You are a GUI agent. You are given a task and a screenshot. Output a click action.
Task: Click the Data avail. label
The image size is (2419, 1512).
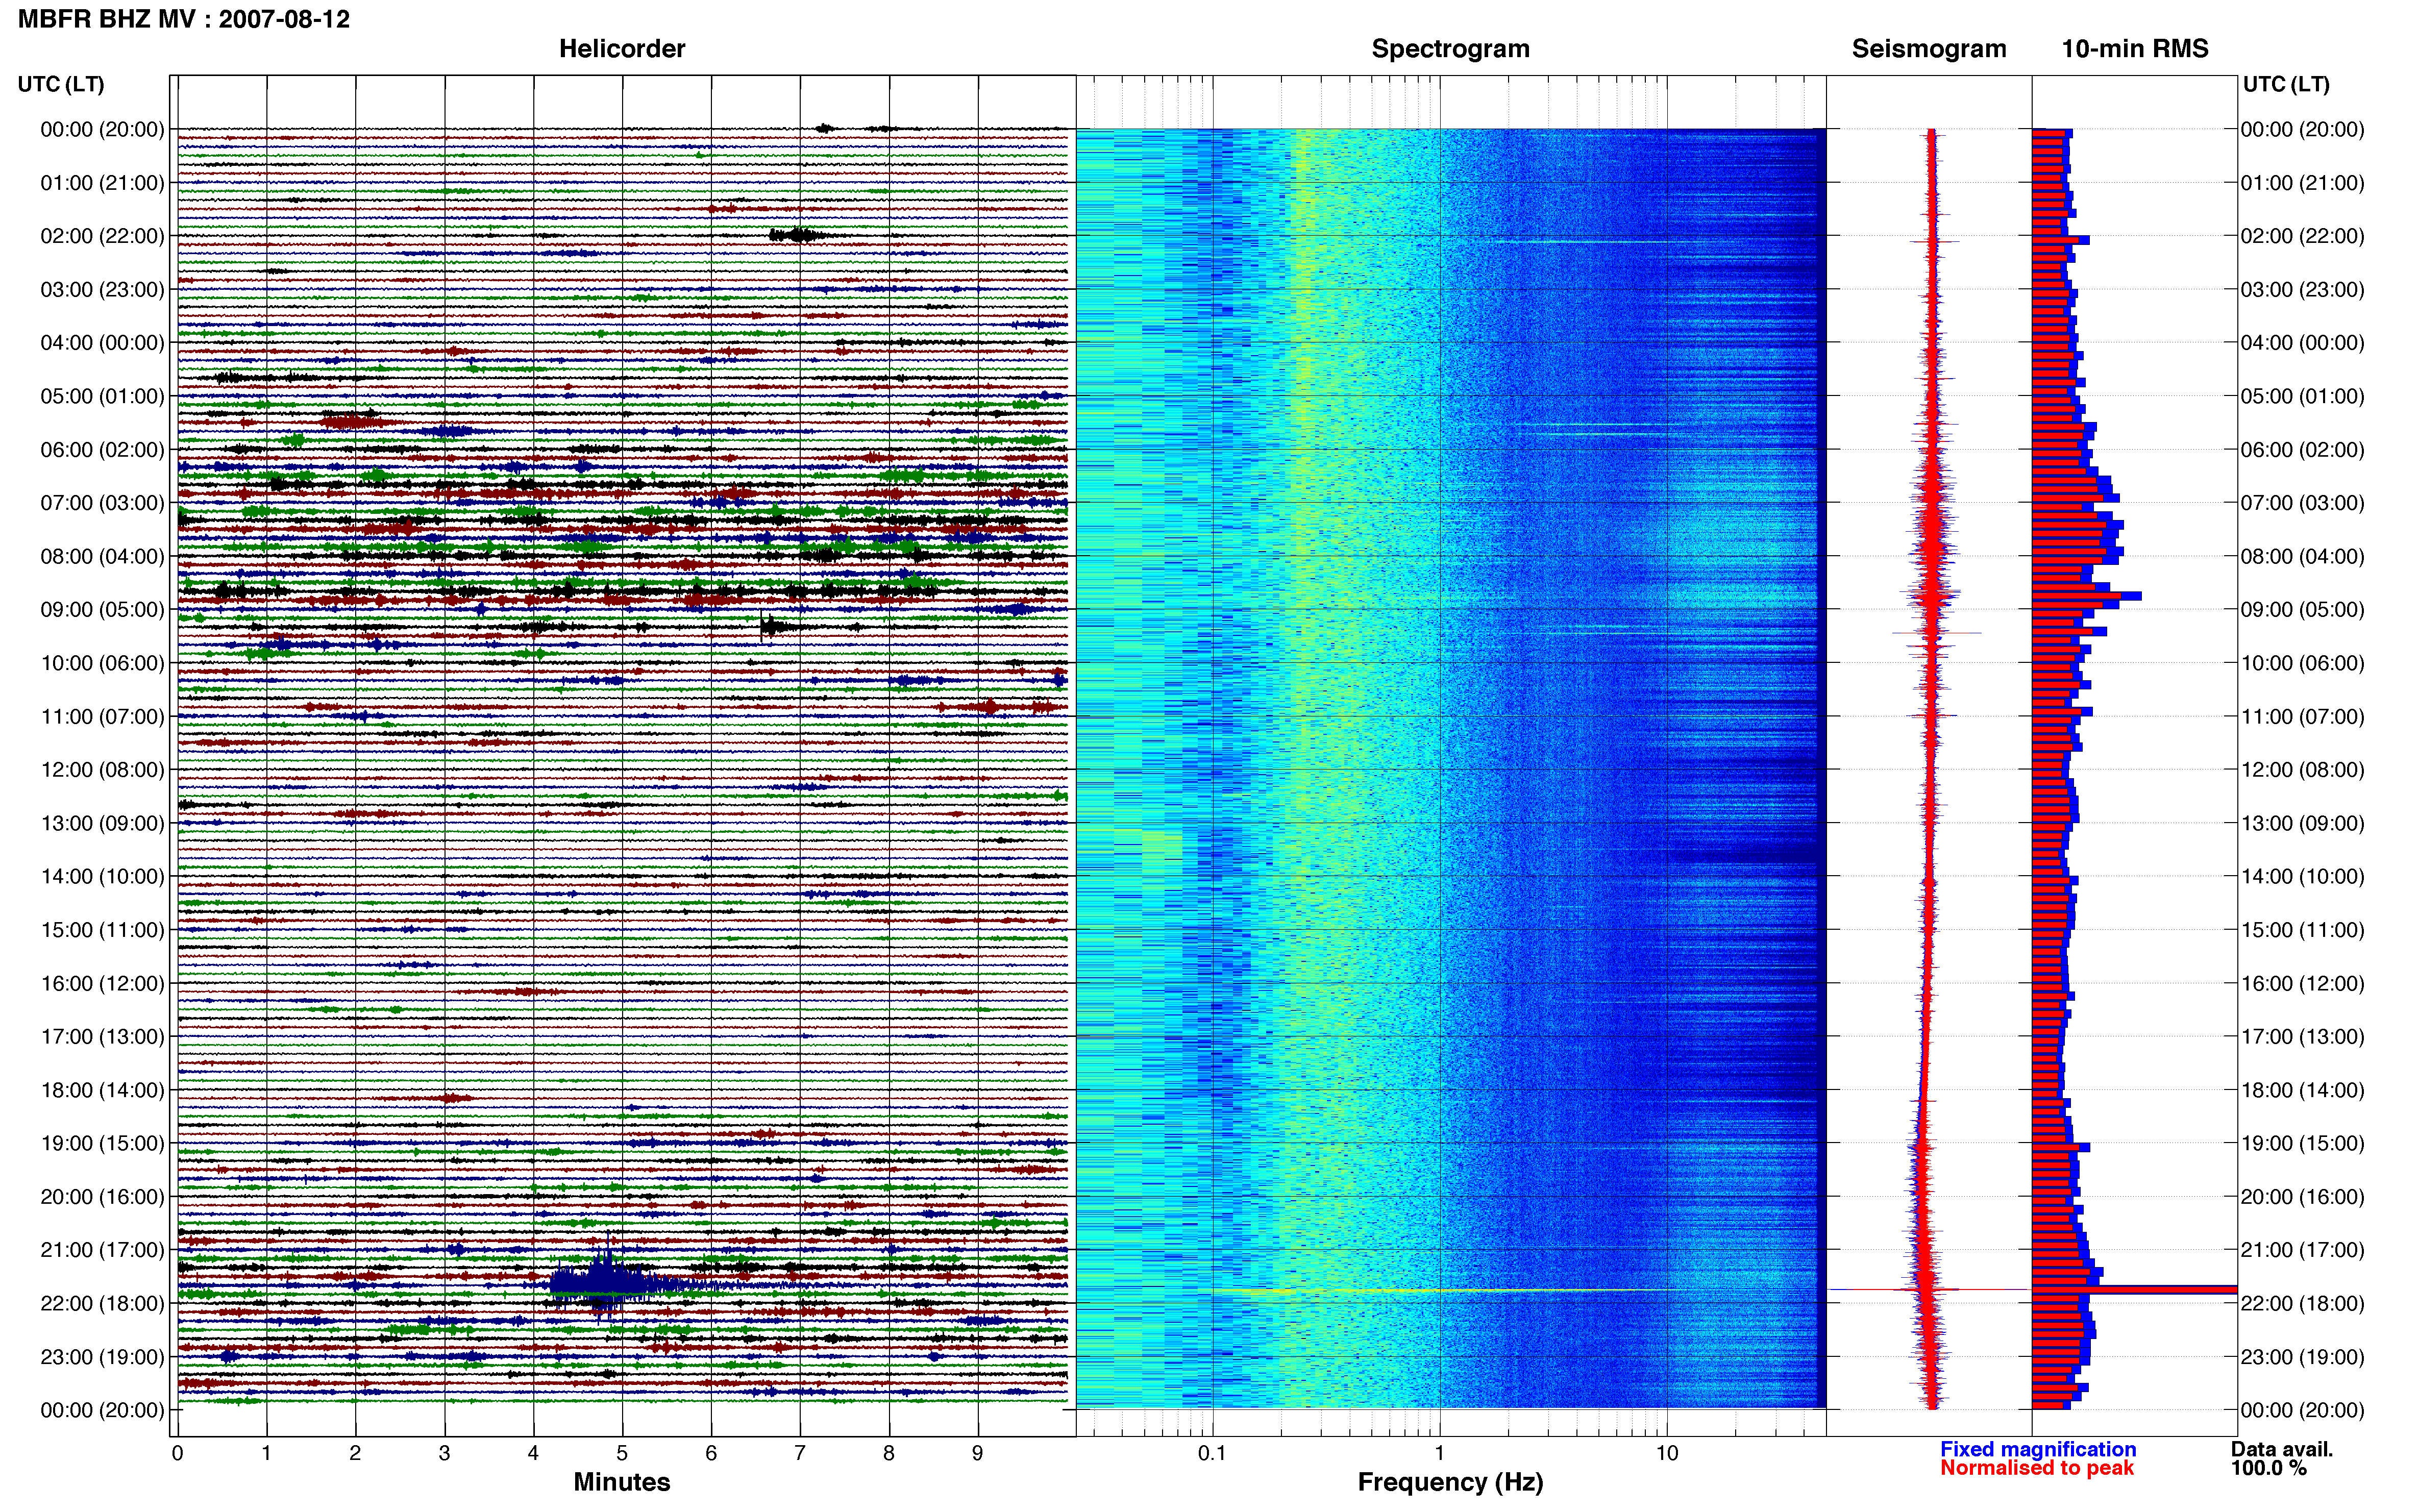2282,1449
